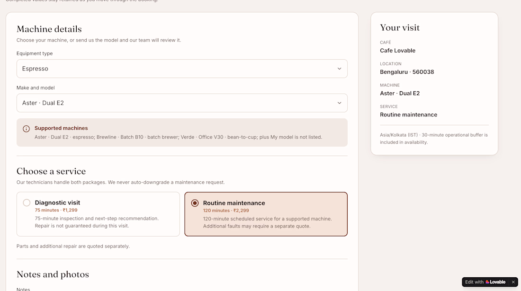This screenshot has height=291, width=521.
Task: Click the "Parts and additional repair are quoted separately." note
Action: pos(73,246)
